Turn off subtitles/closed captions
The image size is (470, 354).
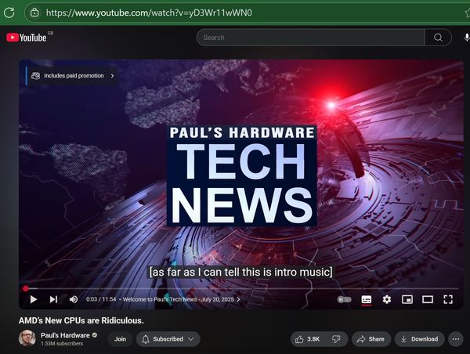tap(367, 299)
